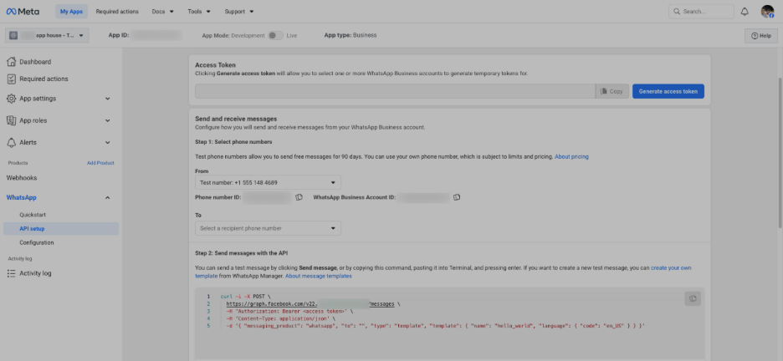Open the recipient phone number dropdown

269,228
